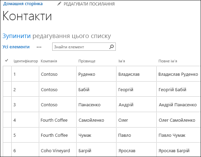Click Fourth Coffee cell in row 5
201x157 pixels.
pyautogui.click(x=58, y=135)
